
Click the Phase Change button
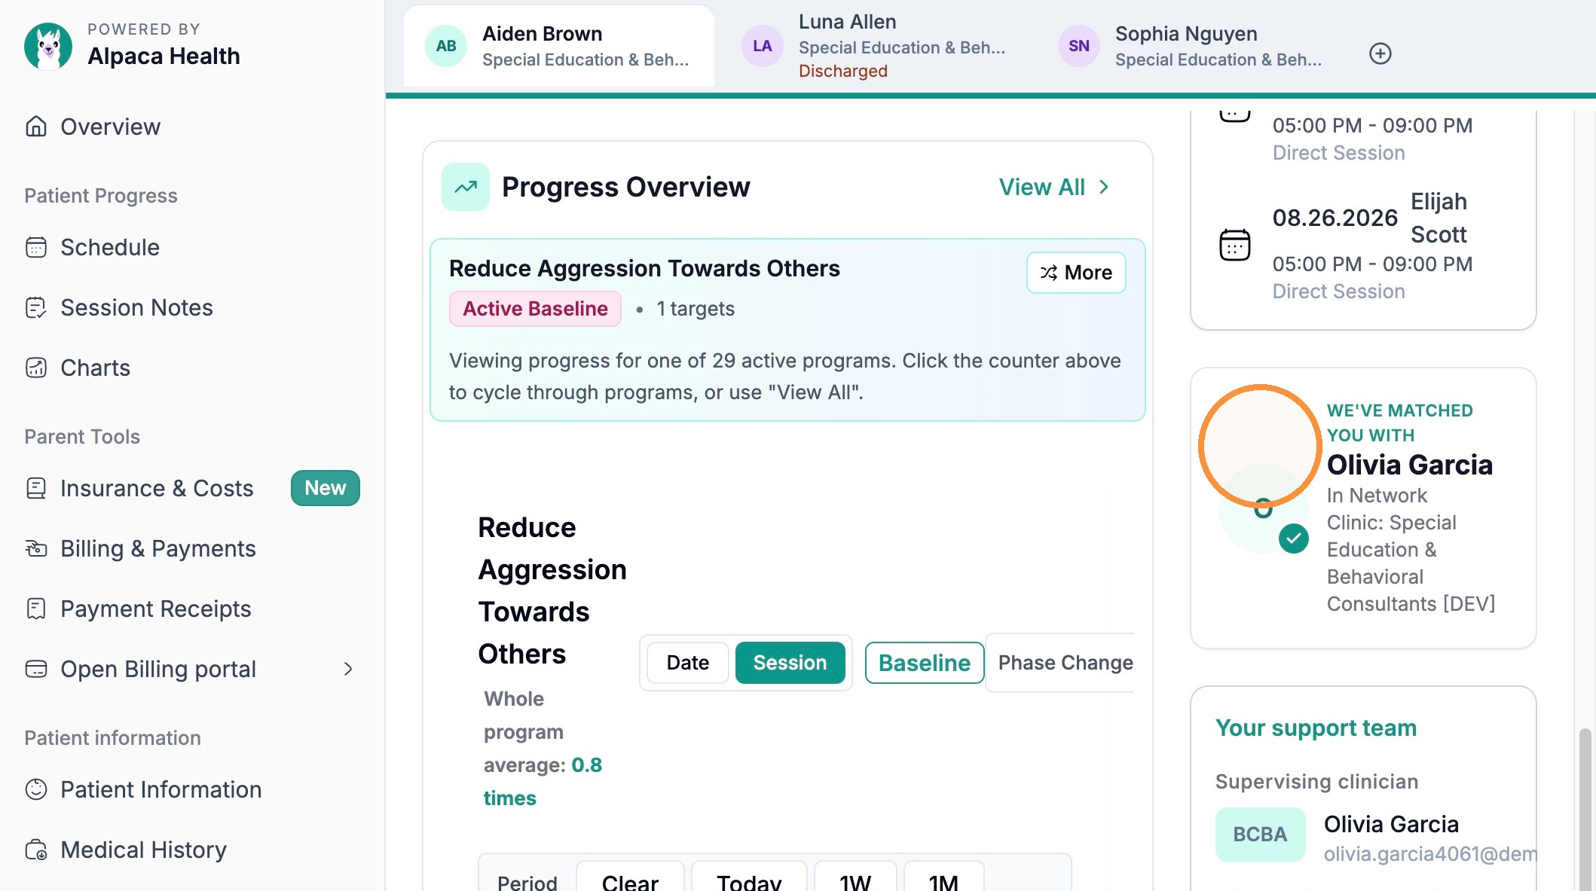(1065, 663)
